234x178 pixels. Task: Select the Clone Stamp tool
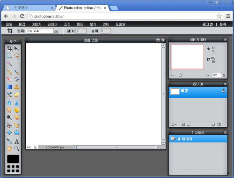[17, 87]
